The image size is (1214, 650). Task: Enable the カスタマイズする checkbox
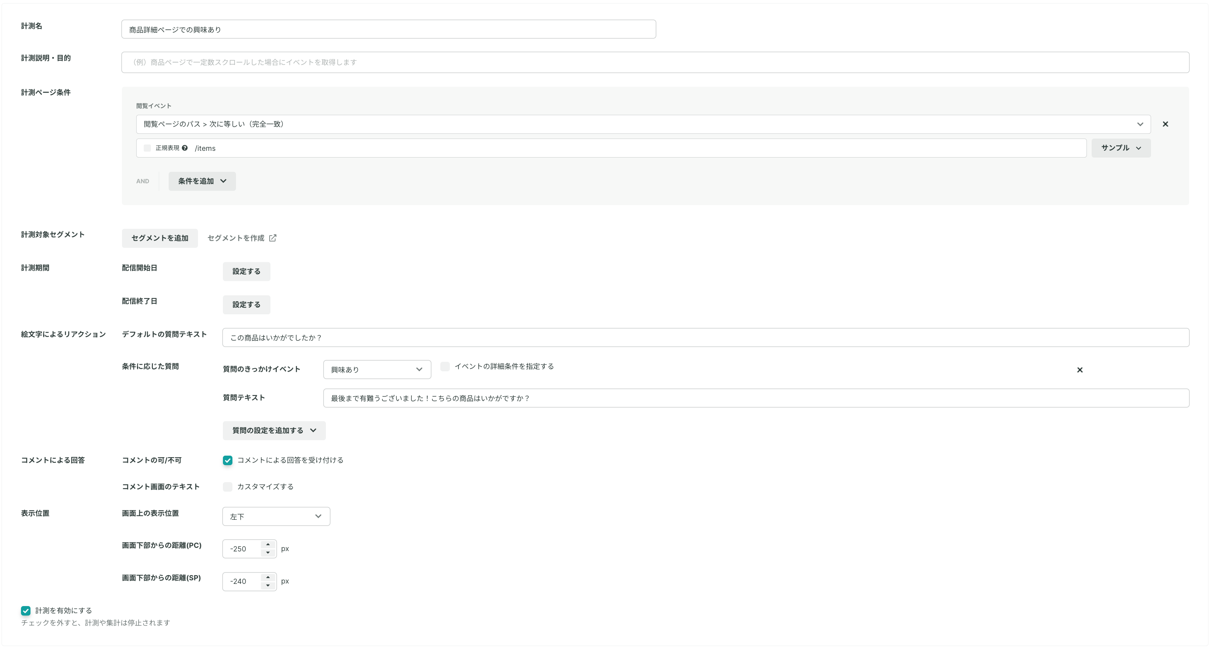tap(228, 487)
